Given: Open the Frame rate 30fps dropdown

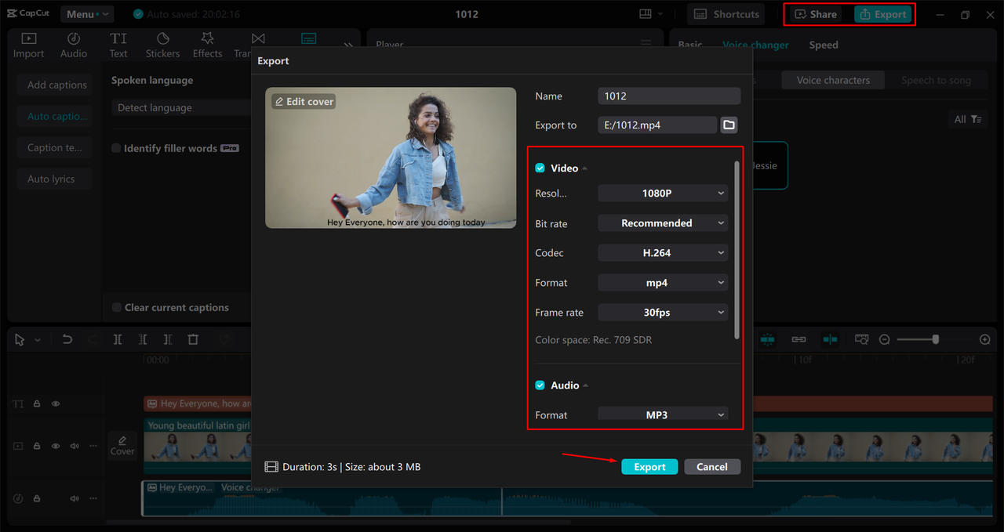Looking at the screenshot, I should 663,313.
